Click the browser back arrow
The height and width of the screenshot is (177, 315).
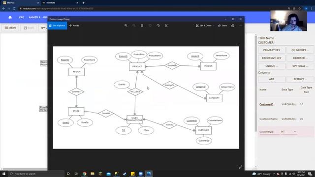[3, 9]
